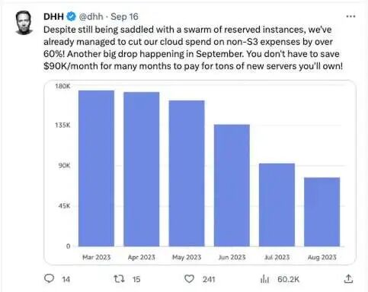The image size is (368, 292).
Task: Click the Jul 2023 bar in chart
Action: point(277,205)
